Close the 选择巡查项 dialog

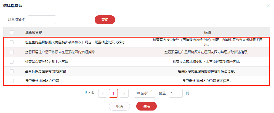click(268, 5)
